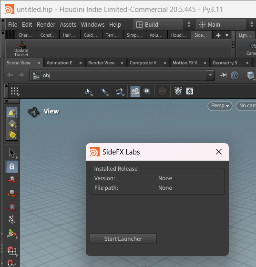This screenshot has height=267, width=256.
Task: Click the magnifier render region icon
Action: [147, 92]
